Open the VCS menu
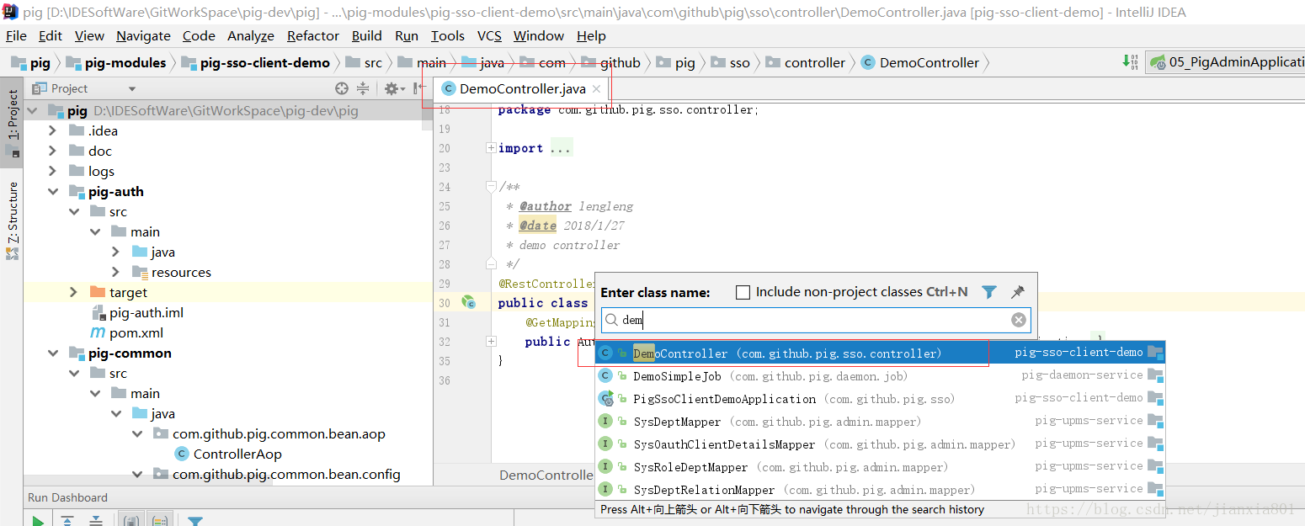The height and width of the screenshot is (526, 1305). [489, 35]
